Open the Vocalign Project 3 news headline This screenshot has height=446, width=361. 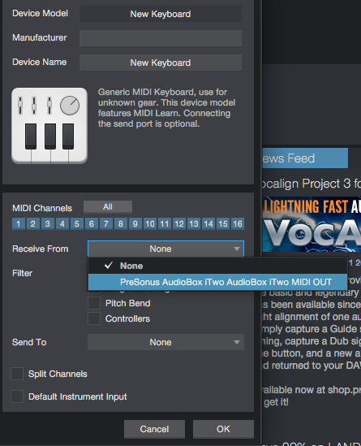[x=312, y=184]
